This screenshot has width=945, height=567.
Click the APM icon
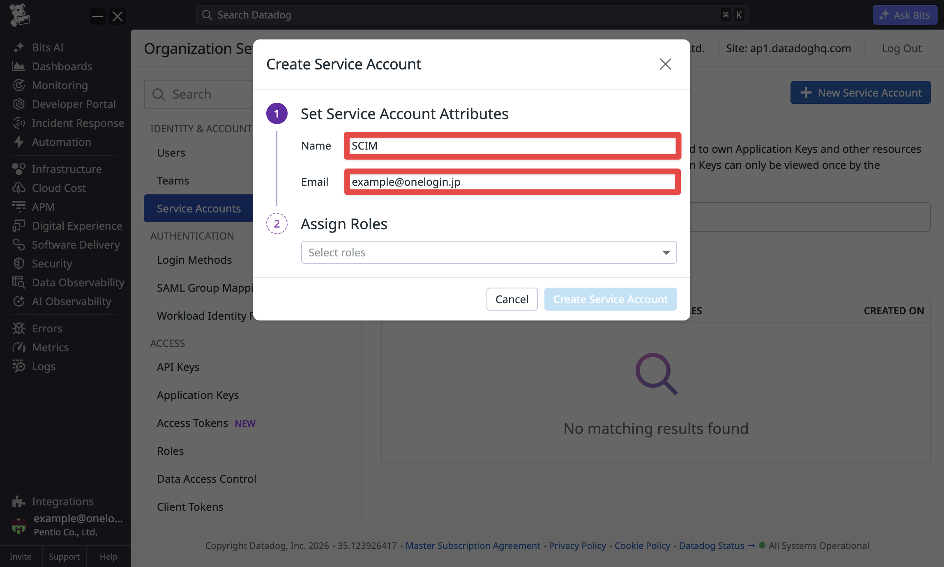18,207
